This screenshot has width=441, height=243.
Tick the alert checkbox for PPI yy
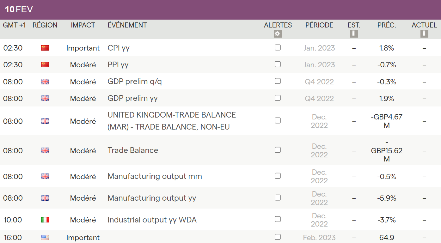pos(278,64)
